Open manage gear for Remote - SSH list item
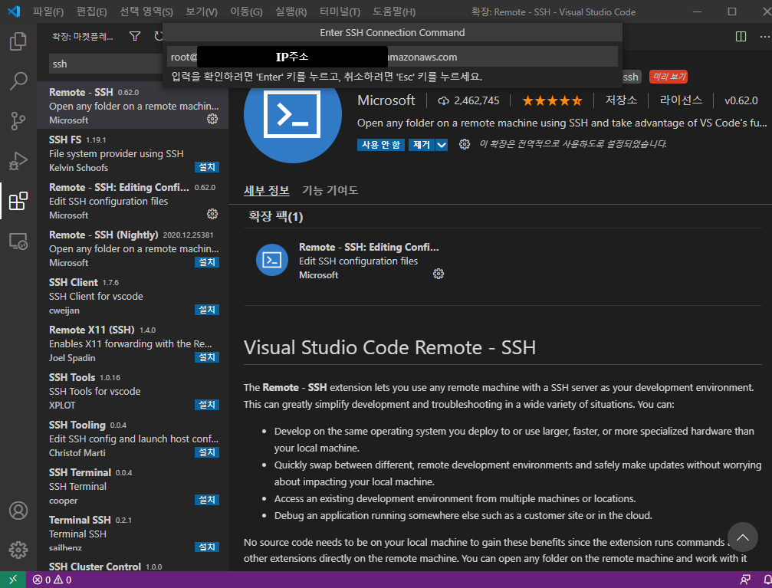Screen dimensions: 772x588 [212, 119]
